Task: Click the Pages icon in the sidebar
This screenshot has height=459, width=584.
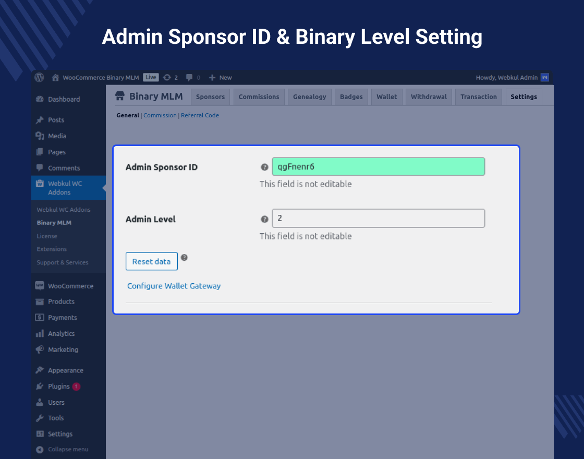Action: [40, 152]
